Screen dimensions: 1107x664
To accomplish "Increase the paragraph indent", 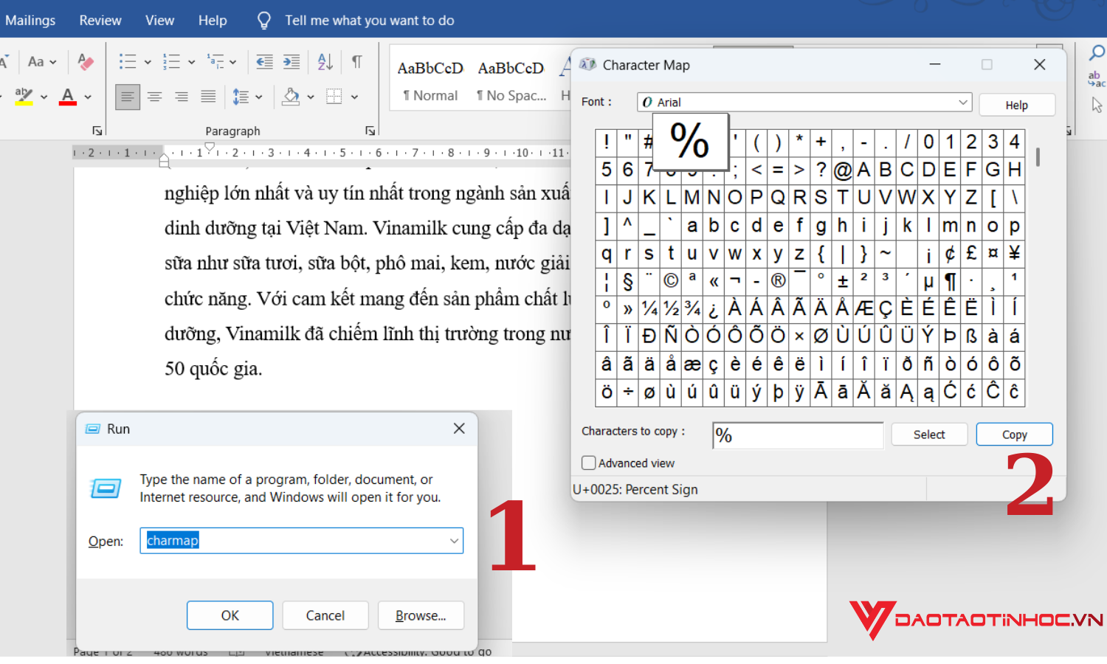I will pos(292,62).
